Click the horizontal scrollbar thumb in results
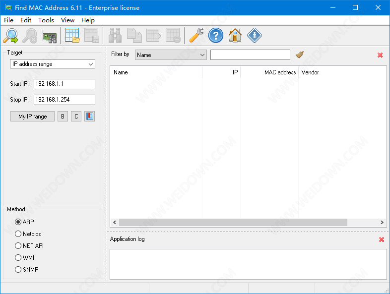The image size is (390, 294). (233, 223)
